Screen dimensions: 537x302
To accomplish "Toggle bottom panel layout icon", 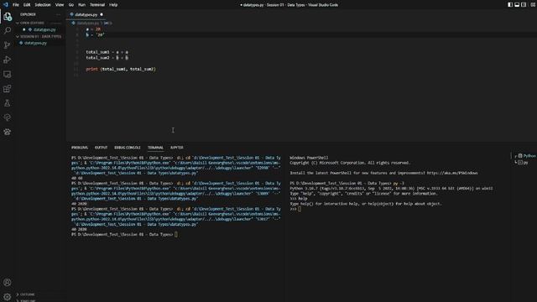I will click(x=517, y=5).
